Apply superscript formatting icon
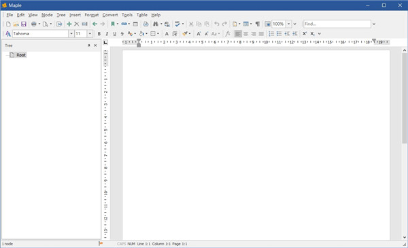Image resolution: width=408 pixels, height=248 pixels. pos(305,34)
